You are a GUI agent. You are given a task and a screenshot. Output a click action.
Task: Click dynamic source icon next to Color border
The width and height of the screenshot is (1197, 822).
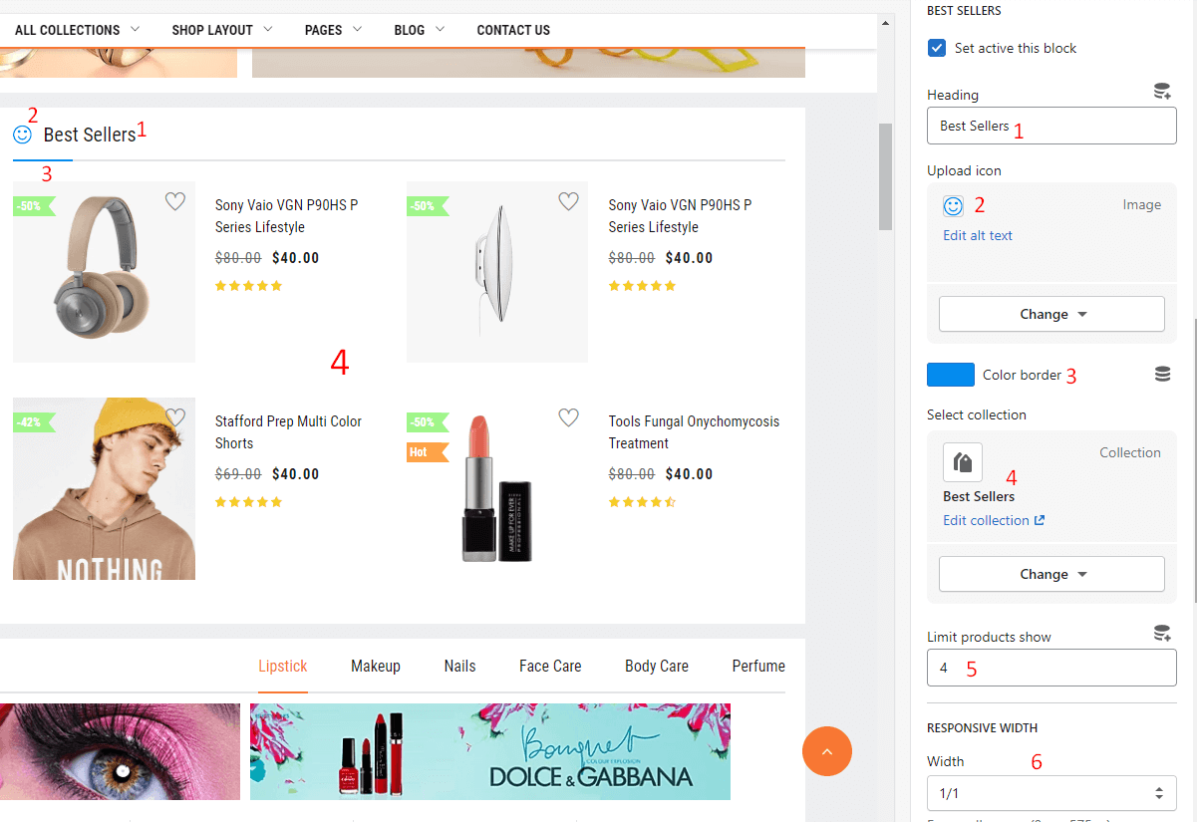(1161, 375)
